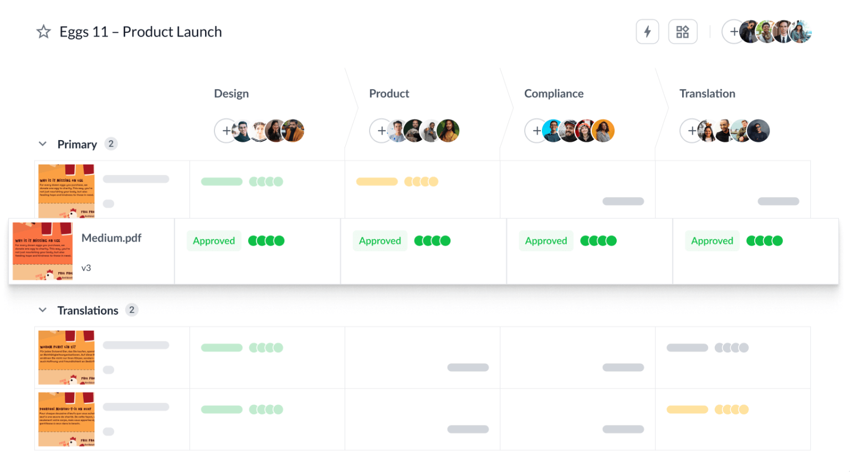Open the Medium.pdf file name link
Viewport: 850px width, 472px height.
point(111,238)
